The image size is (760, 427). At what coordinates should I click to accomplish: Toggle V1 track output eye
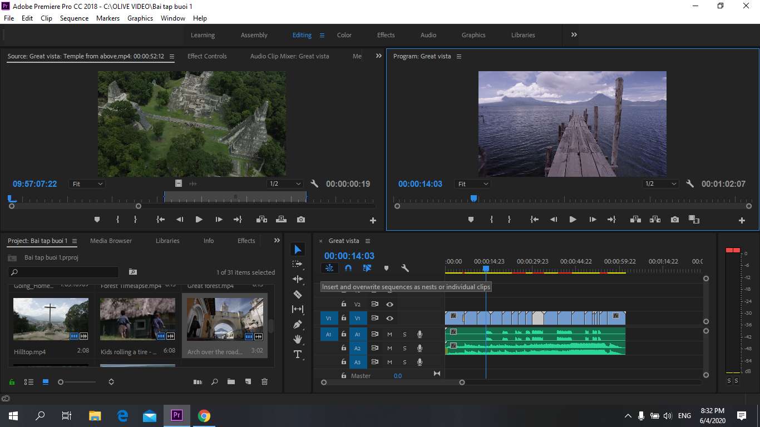coord(390,318)
